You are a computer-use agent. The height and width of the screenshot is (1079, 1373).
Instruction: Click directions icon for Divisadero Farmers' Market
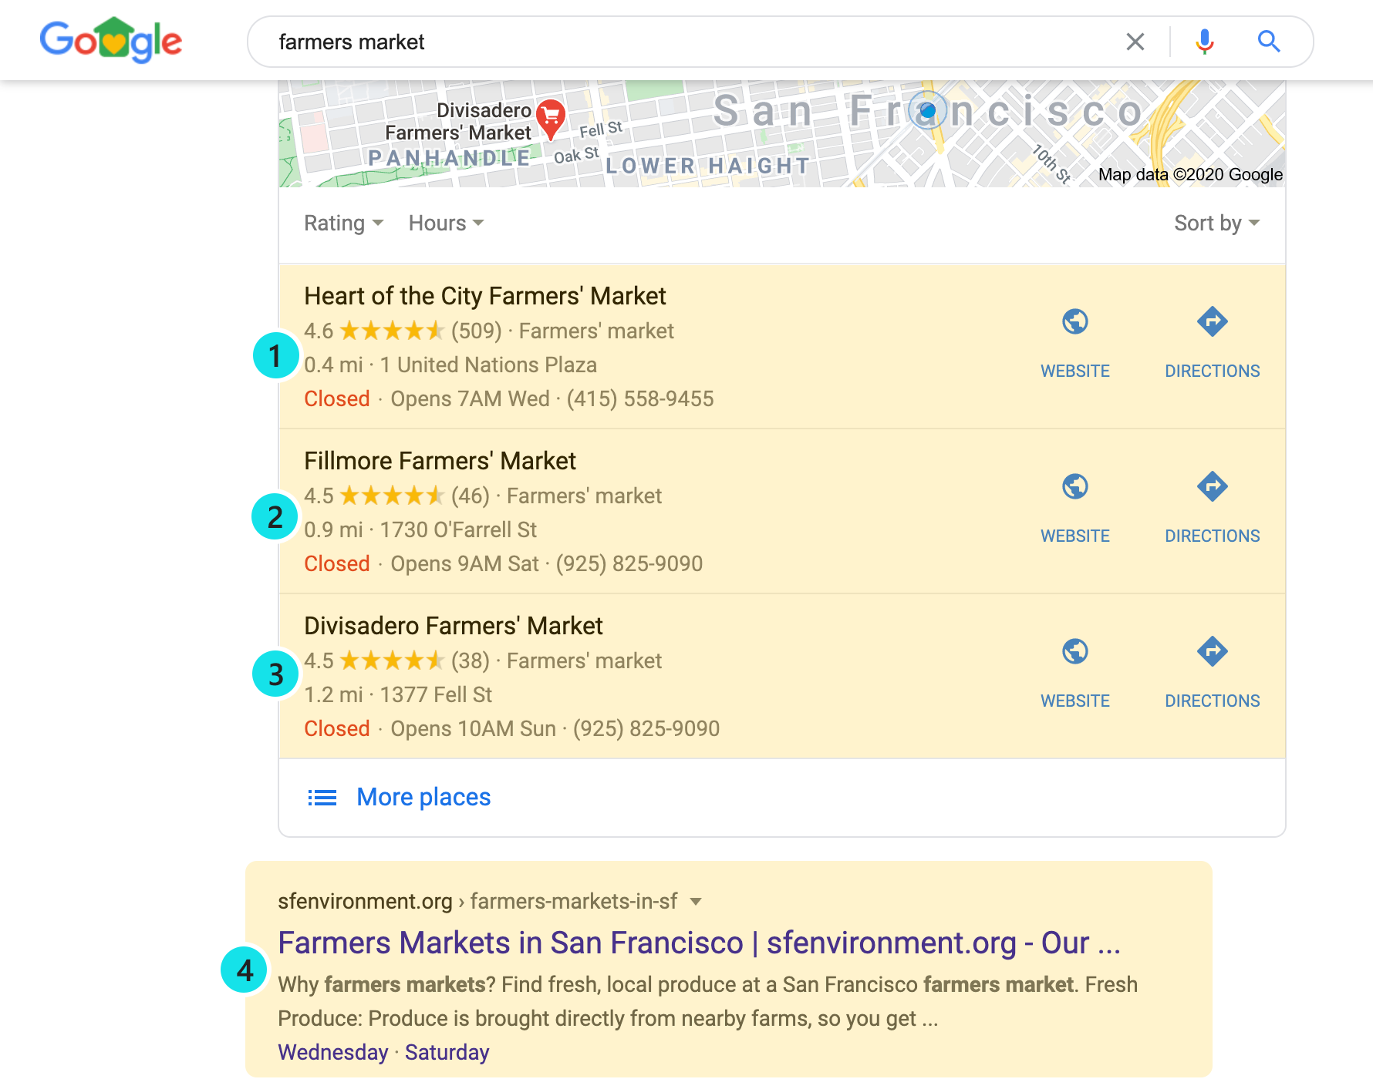[1212, 651]
